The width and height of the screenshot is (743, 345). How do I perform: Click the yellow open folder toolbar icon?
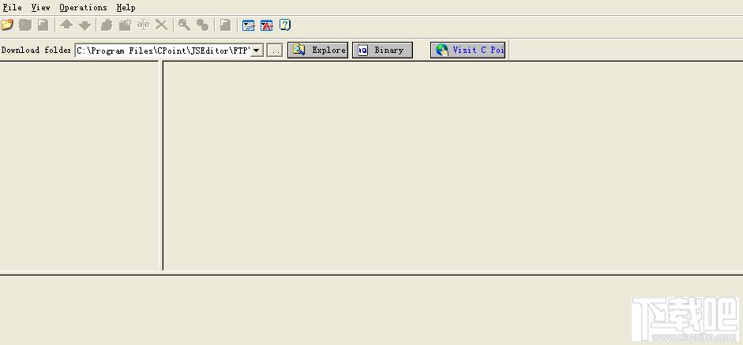6,24
